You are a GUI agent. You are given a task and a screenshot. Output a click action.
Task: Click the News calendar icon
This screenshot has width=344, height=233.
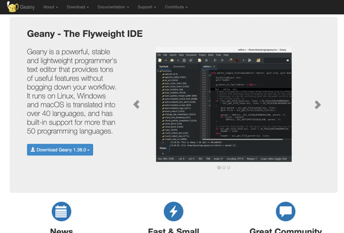61,212
